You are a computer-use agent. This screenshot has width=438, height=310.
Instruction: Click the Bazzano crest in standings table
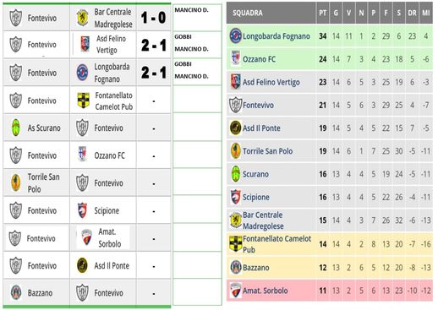(x=236, y=267)
